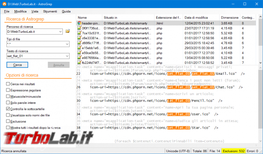263x154 pixels.
Task: Click the file icon of 0f0f1736cd row
Action: coord(79,28)
